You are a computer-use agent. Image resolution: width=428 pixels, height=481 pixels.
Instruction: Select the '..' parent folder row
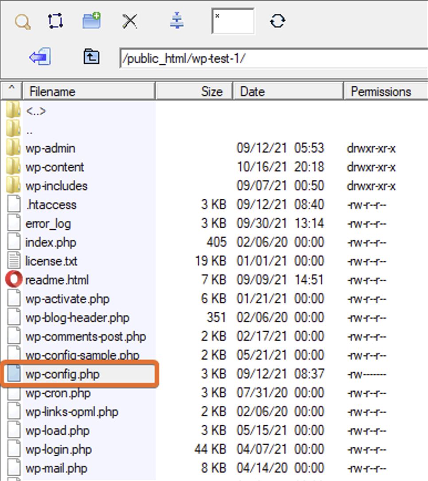pyautogui.click(x=29, y=132)
